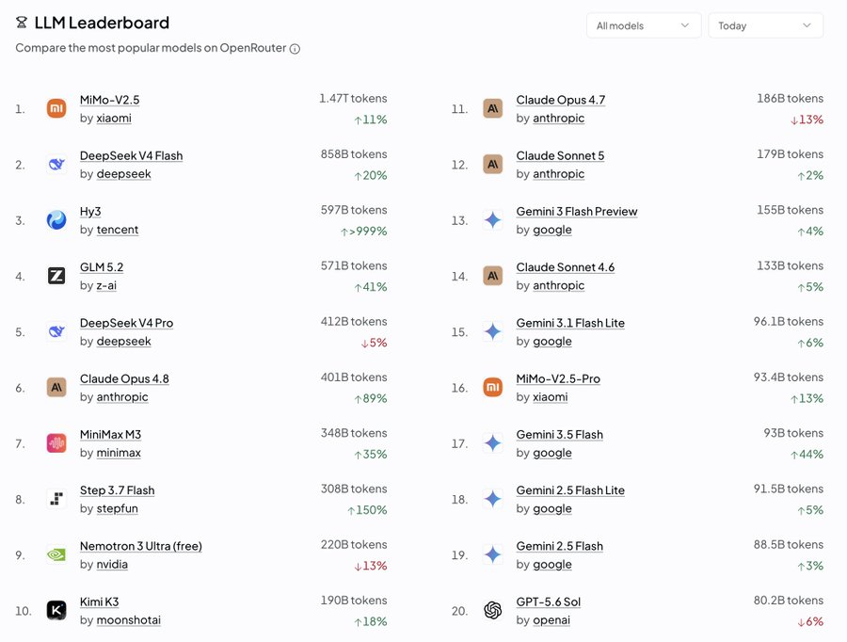
Task: Click the Xiaomi logo beside MiMo-V2.5
Action: 56,108
